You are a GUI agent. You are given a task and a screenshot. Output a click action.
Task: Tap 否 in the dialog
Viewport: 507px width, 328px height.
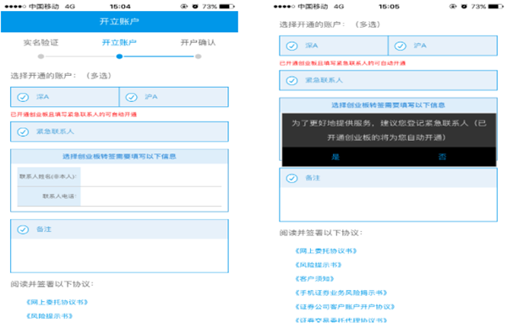pyautogui.click(x=442, y=157)
